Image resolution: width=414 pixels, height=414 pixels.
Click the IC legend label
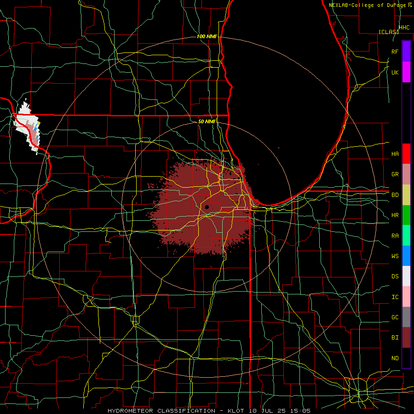pyautogui.click(x=395, y=297)
